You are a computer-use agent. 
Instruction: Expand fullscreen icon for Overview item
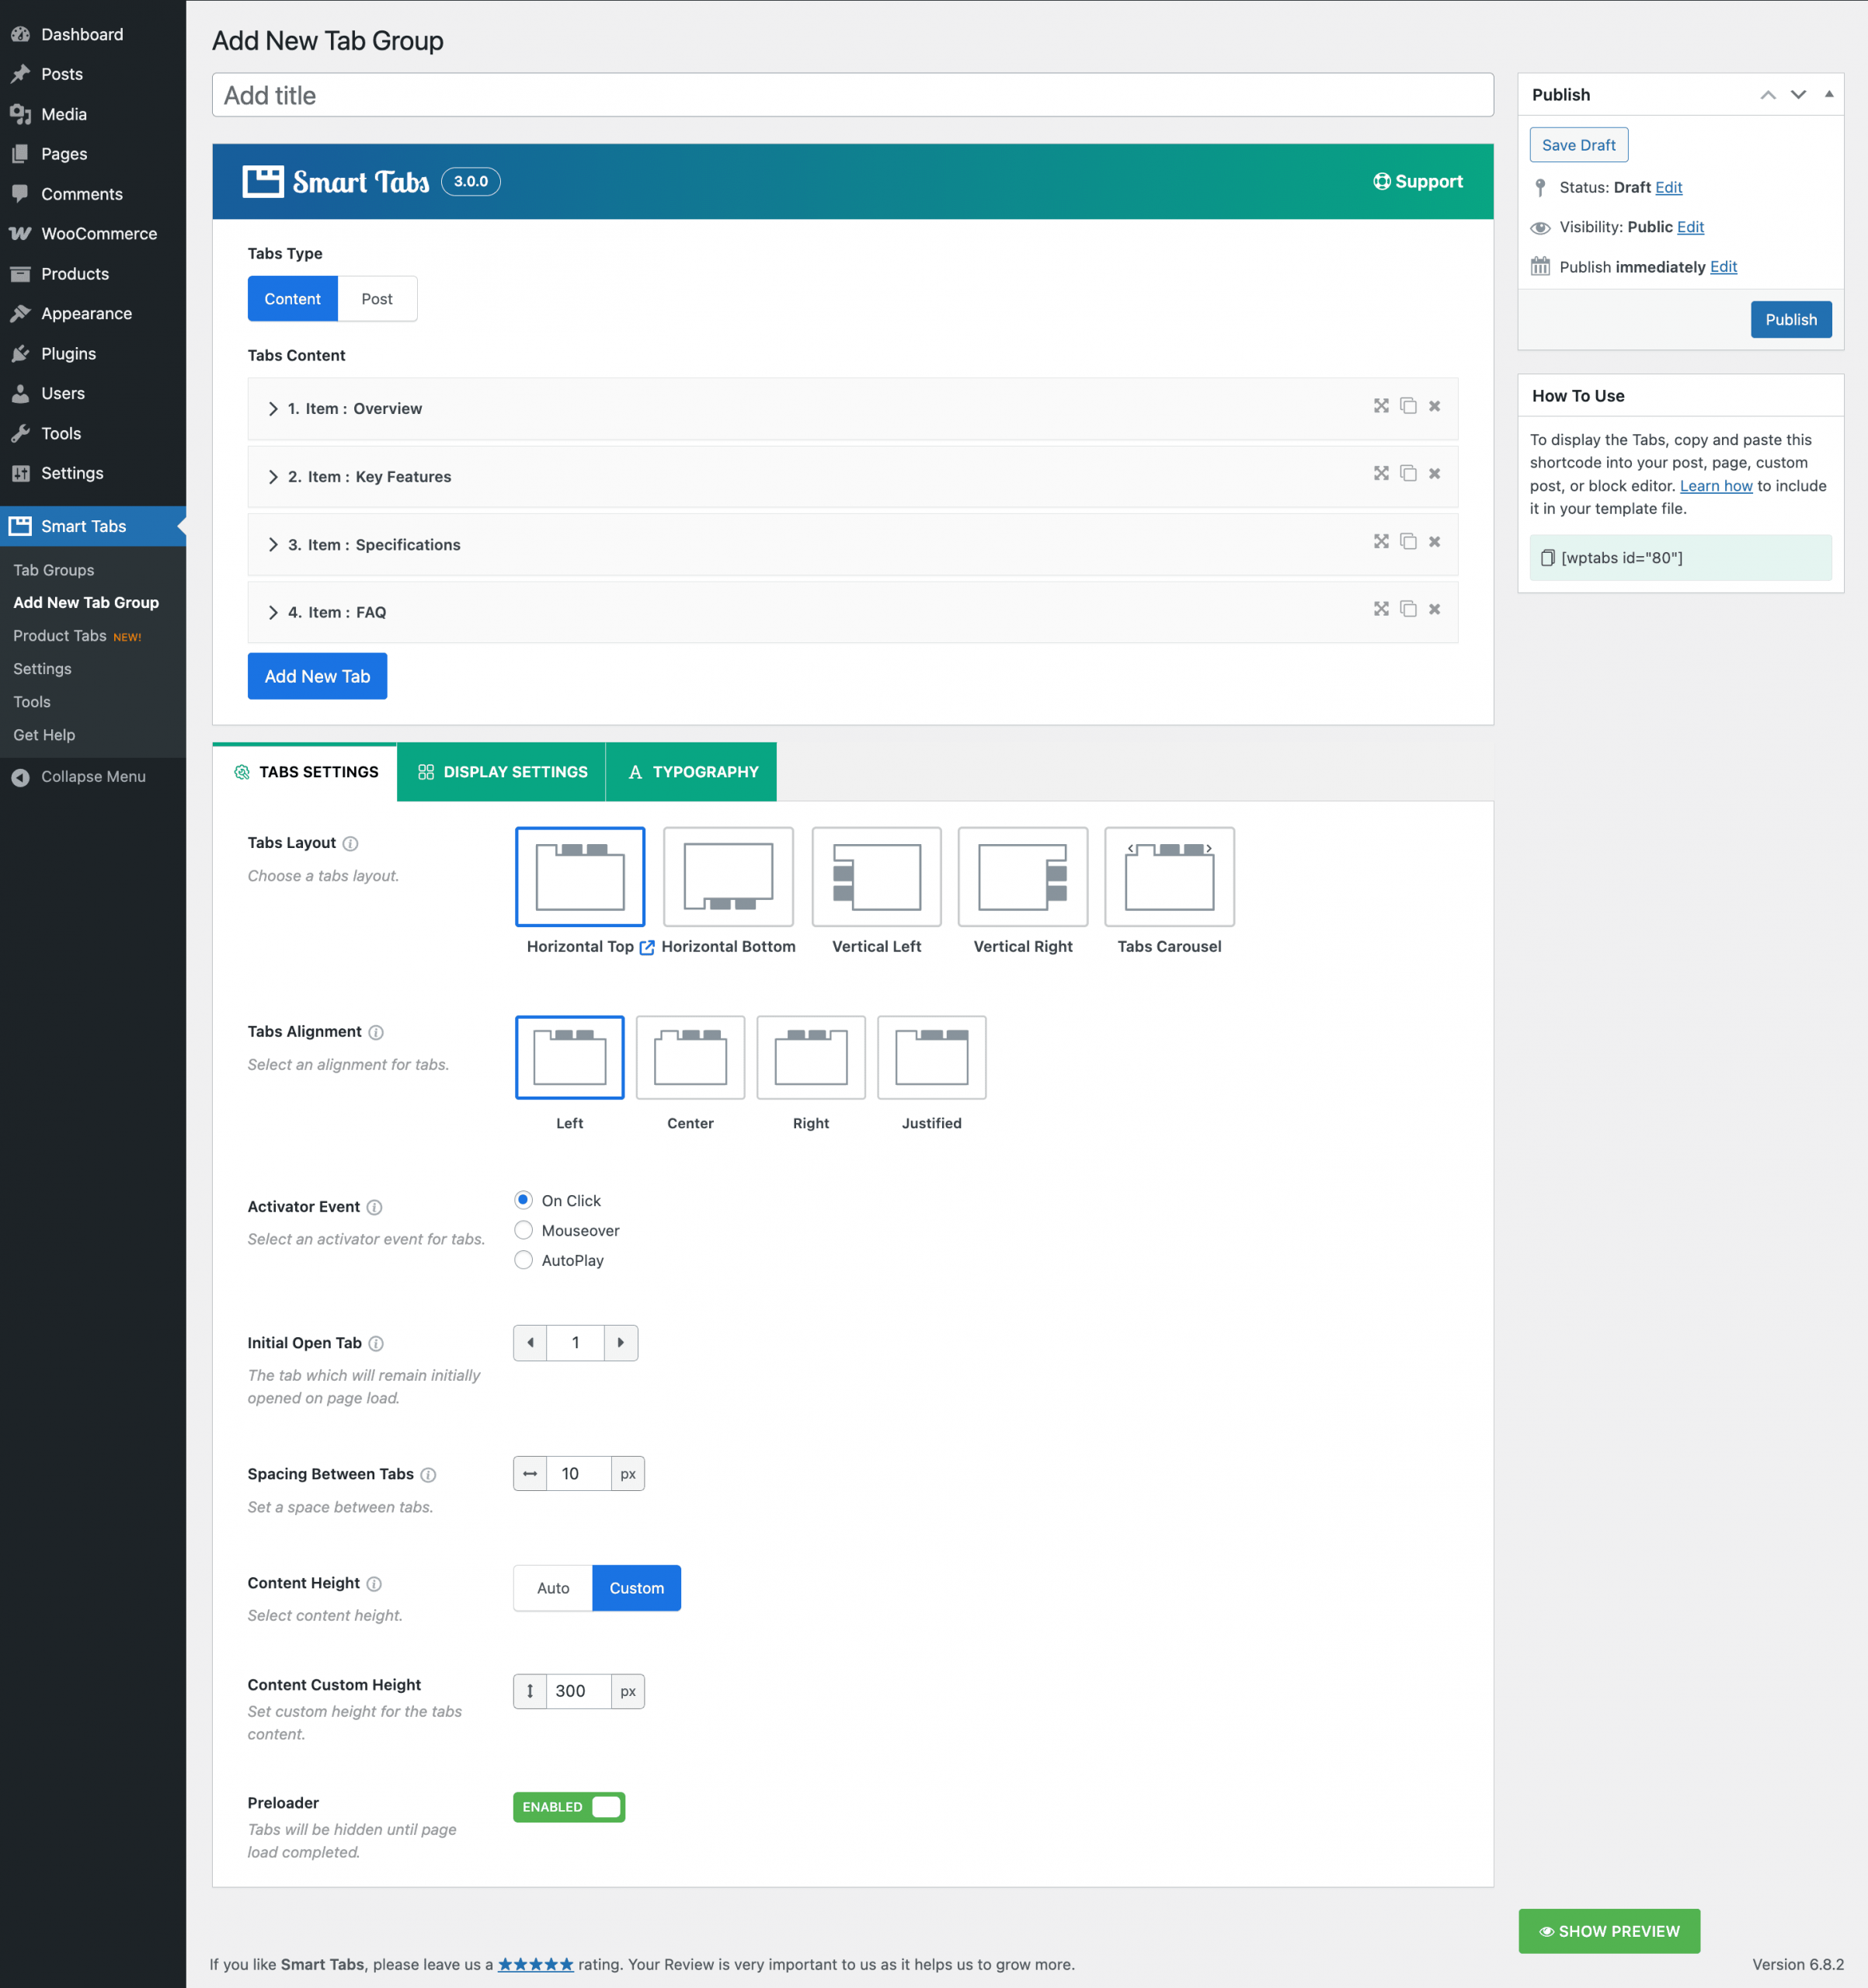click(x=1381, y=406)
